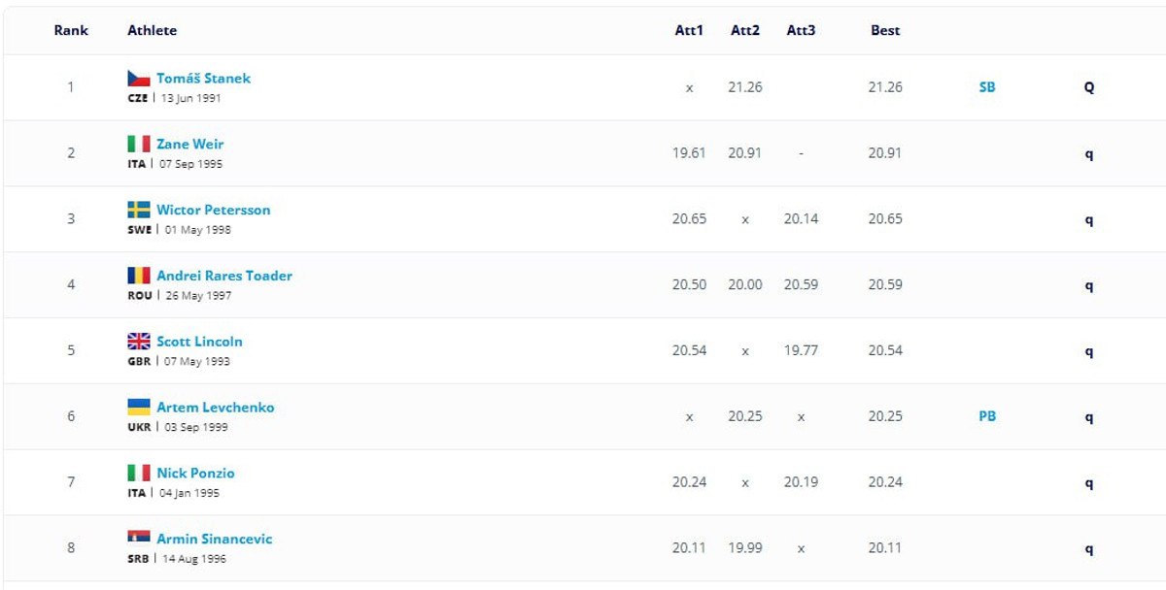Screen dimensions: 1166x590
Task: Click the Czech flag icon beside Tomáš Stanek
Action: pos(139,79)
